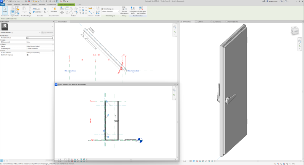Open the Beschriften ribbon tab
The height and width of the screenshot is (165, 304).
[26, 4]
